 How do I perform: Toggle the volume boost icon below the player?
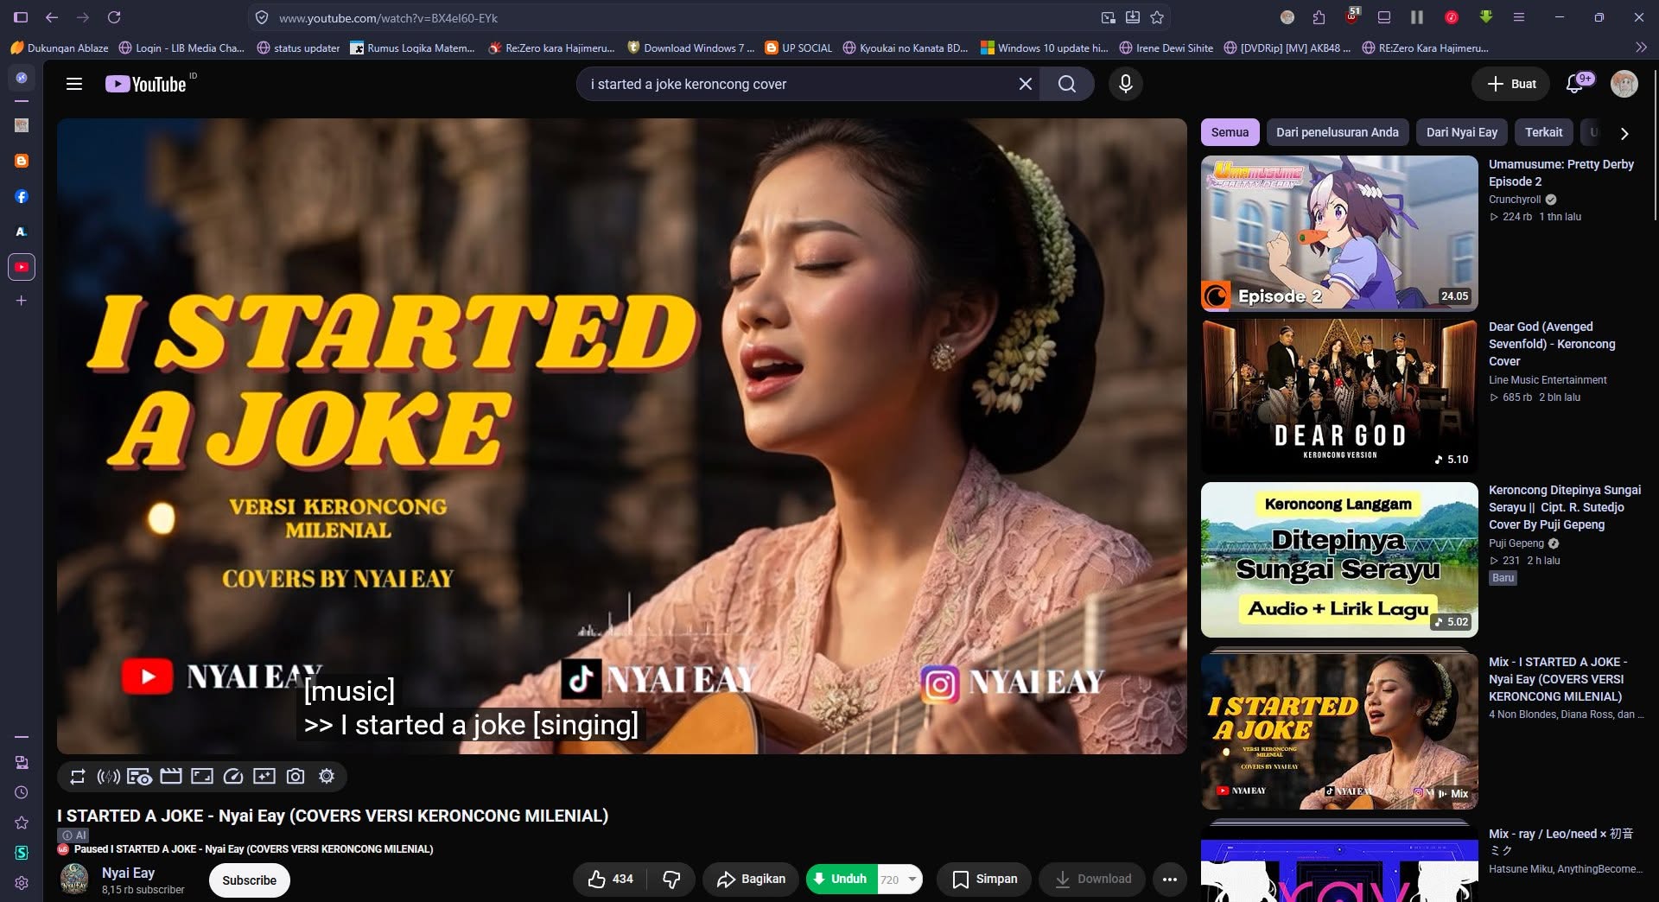point(109,777)
